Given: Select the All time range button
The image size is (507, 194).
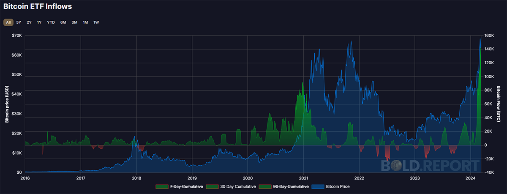Looking at the screenshot, I should 8,22.
